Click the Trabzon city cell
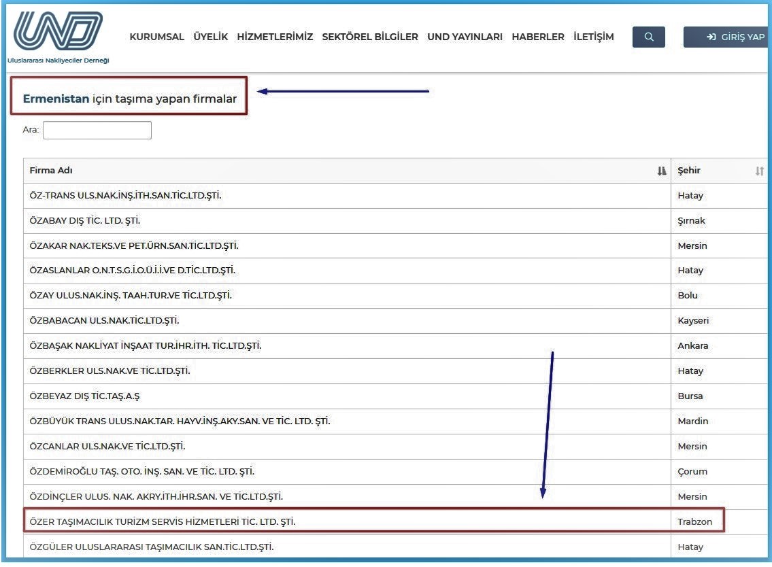This screenshot has width=772, height=567. [720, 521]
